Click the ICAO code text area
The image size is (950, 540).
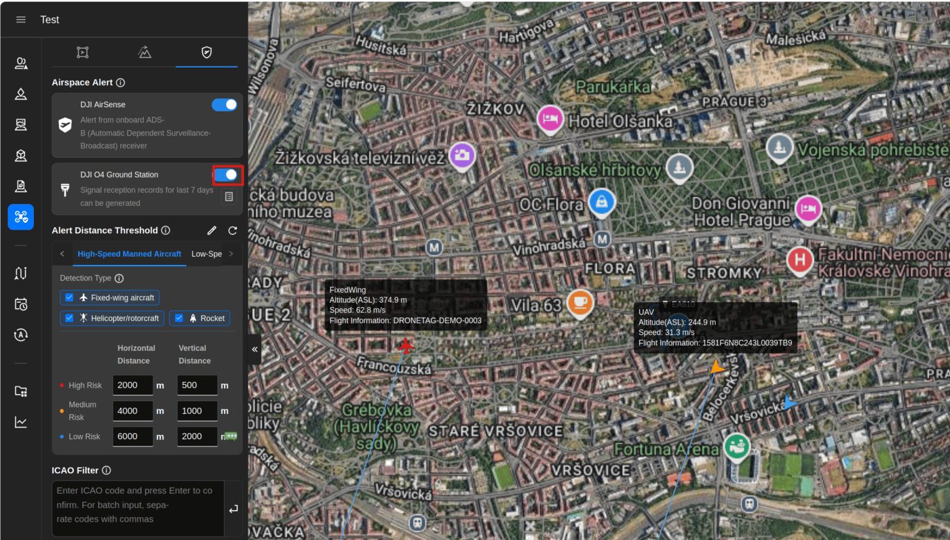pos(138,509)
